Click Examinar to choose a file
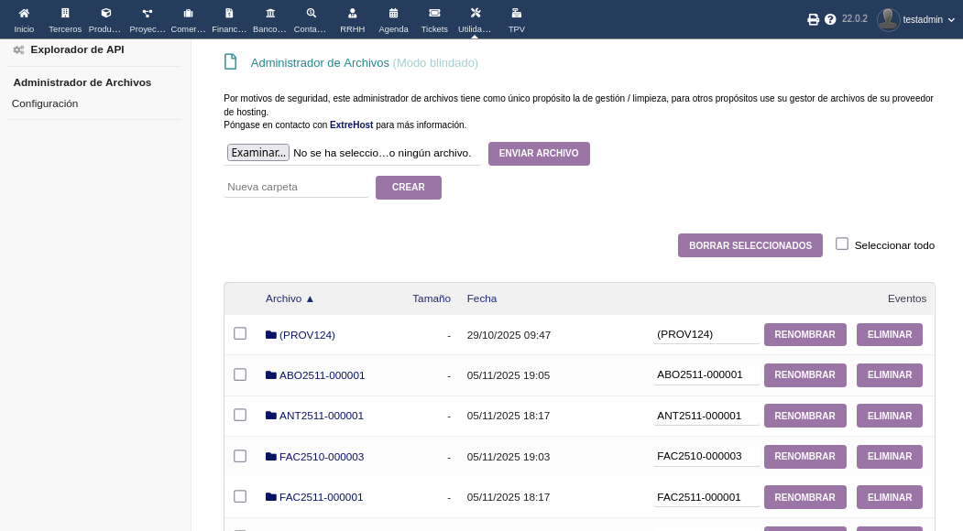963x531 pixels. [x=258, y=153]
